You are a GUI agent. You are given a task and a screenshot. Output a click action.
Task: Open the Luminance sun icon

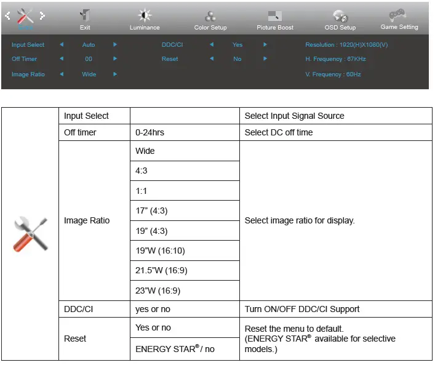tap(145, 15)
